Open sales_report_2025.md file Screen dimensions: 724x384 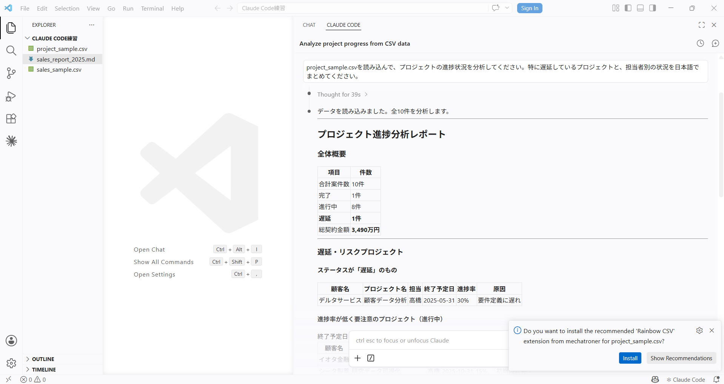coord(63,59)
